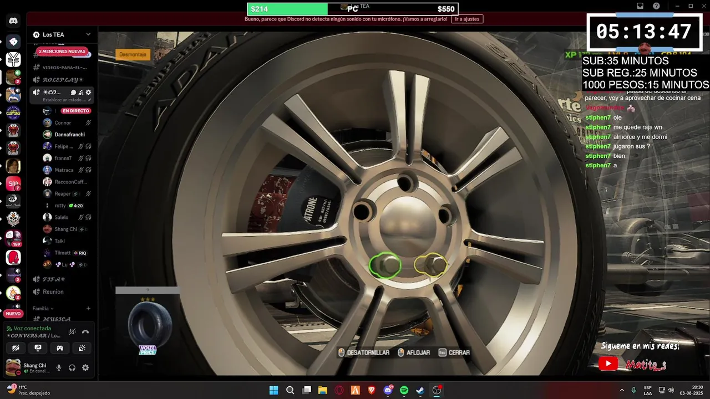Open the volume control in the system tray

(671, 390)
